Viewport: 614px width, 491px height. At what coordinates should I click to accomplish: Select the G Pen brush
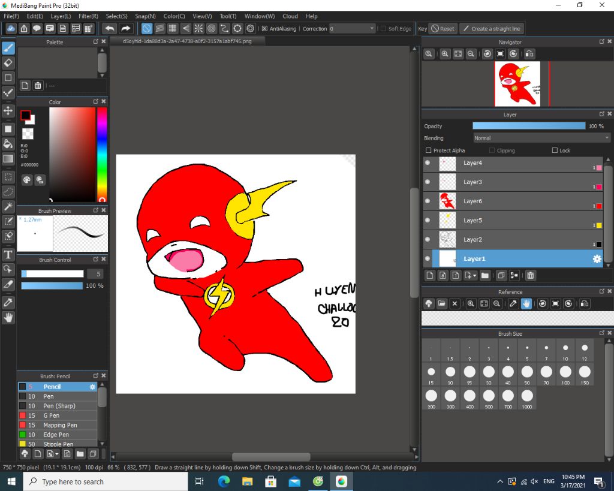(58, 415)
